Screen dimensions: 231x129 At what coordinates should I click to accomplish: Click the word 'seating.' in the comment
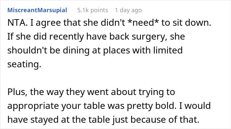coord(24,64)
